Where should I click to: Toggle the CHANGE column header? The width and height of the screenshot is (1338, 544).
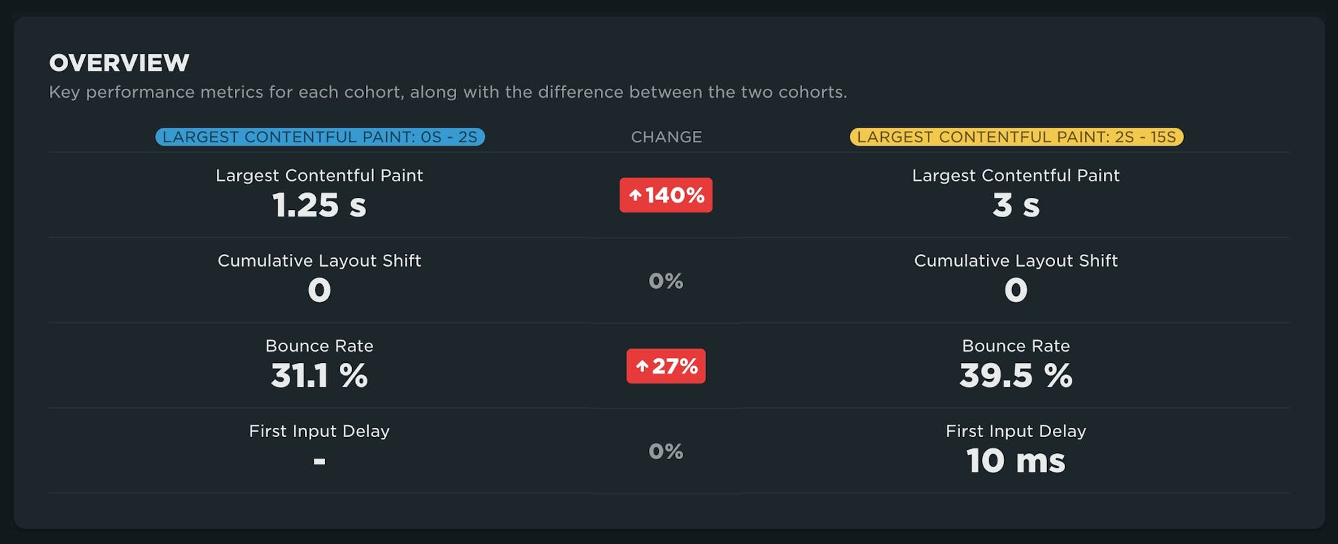667,137
